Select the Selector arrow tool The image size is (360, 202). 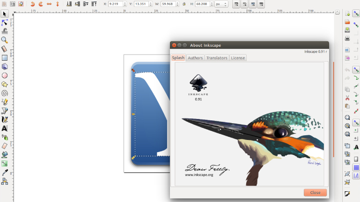4,14
